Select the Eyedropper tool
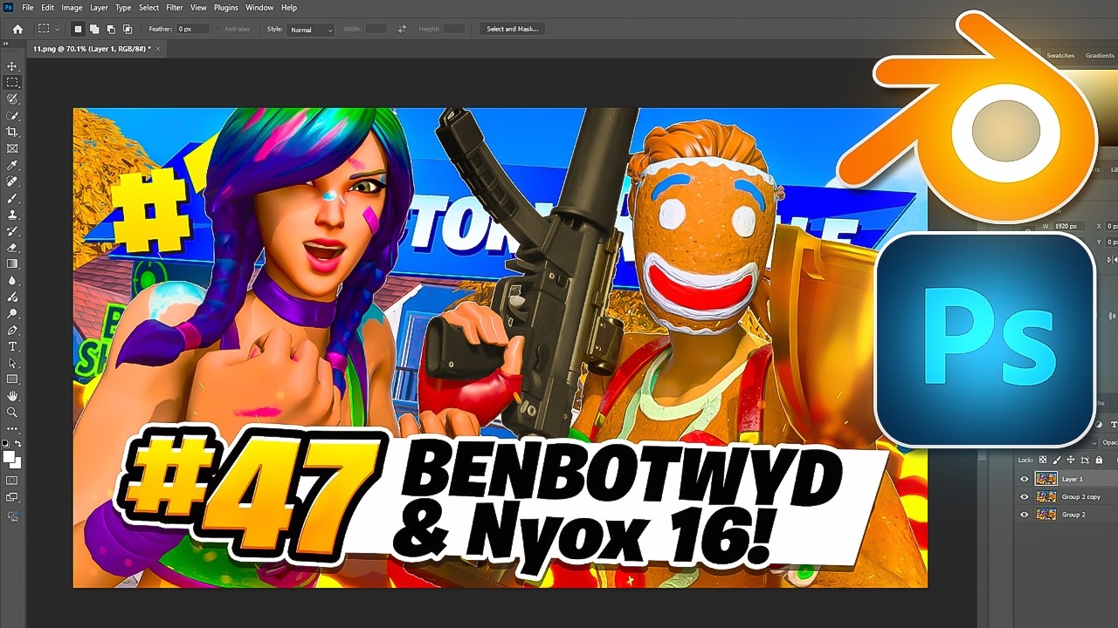The image size is (1118, 628). [x=12, y=166]
